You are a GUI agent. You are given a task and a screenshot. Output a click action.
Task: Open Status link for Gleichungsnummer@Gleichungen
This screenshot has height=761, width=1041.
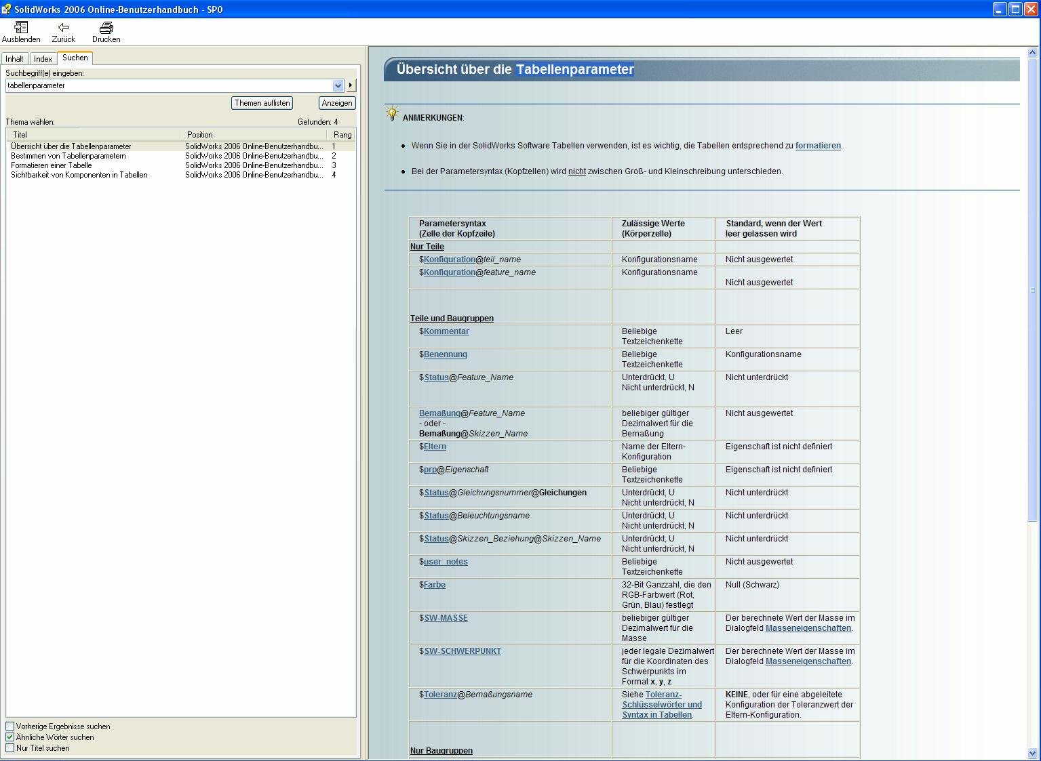pyautogui.click(x=437, y=493)
